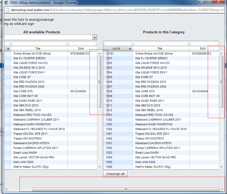Click the left list vertical scrollbar thumb
The width and height of the screenshot is (227, 194).
100,82
